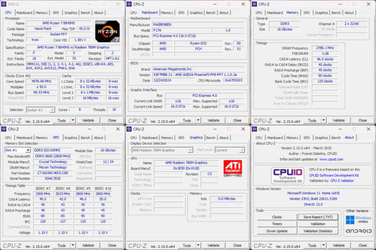Click the CPU-Z title icon in the SPD window
376x250 pixels.
[3, 129]
